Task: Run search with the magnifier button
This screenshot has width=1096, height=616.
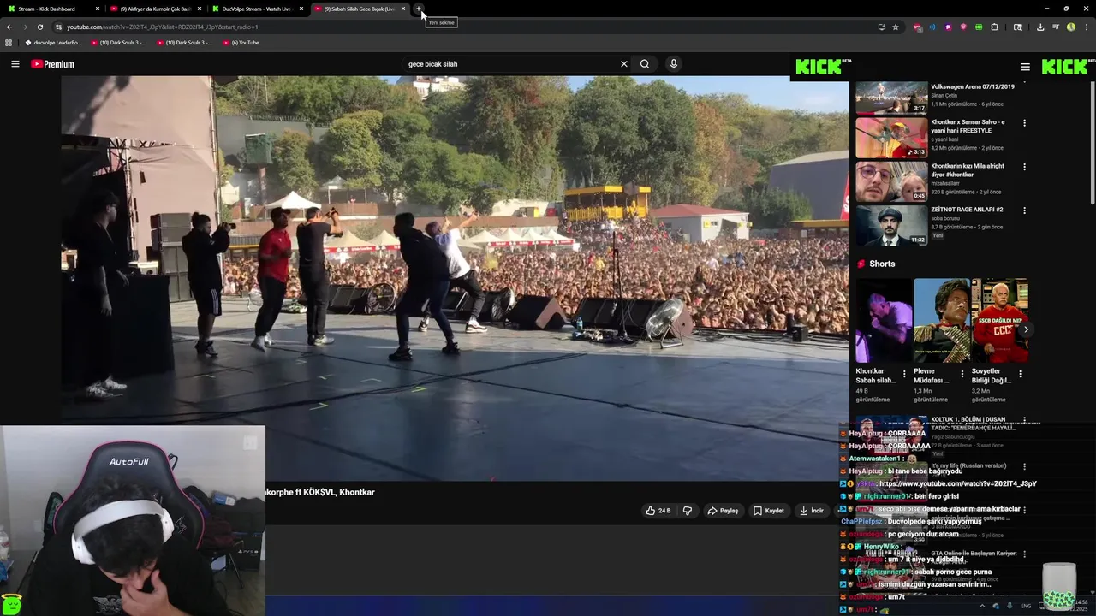Action: pyautogui.click(x=645, y=64)
